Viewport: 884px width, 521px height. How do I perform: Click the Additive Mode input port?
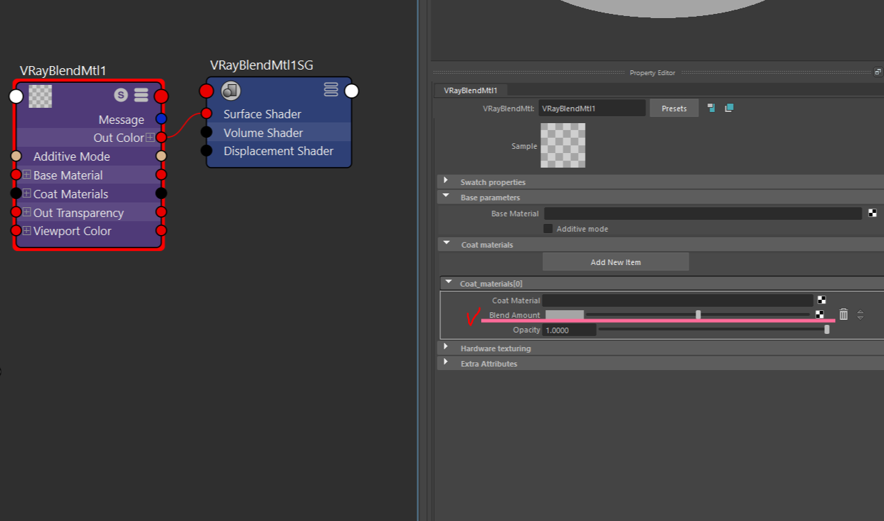pos(16,157)
